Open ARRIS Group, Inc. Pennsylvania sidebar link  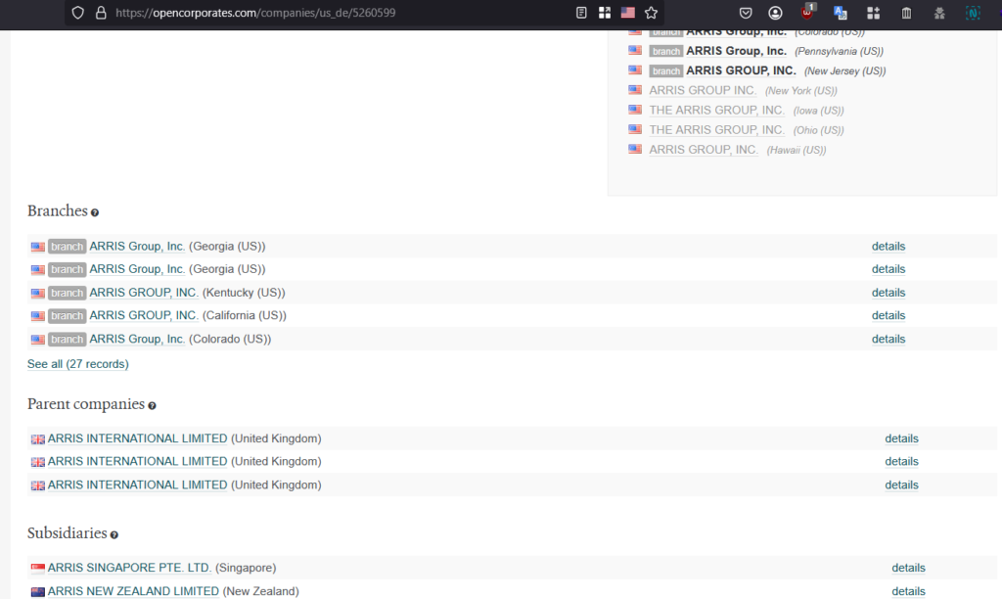[736, 51]
